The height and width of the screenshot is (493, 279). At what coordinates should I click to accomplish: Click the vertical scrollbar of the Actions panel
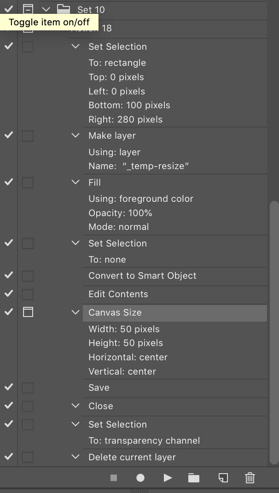(x=274, y=332)
